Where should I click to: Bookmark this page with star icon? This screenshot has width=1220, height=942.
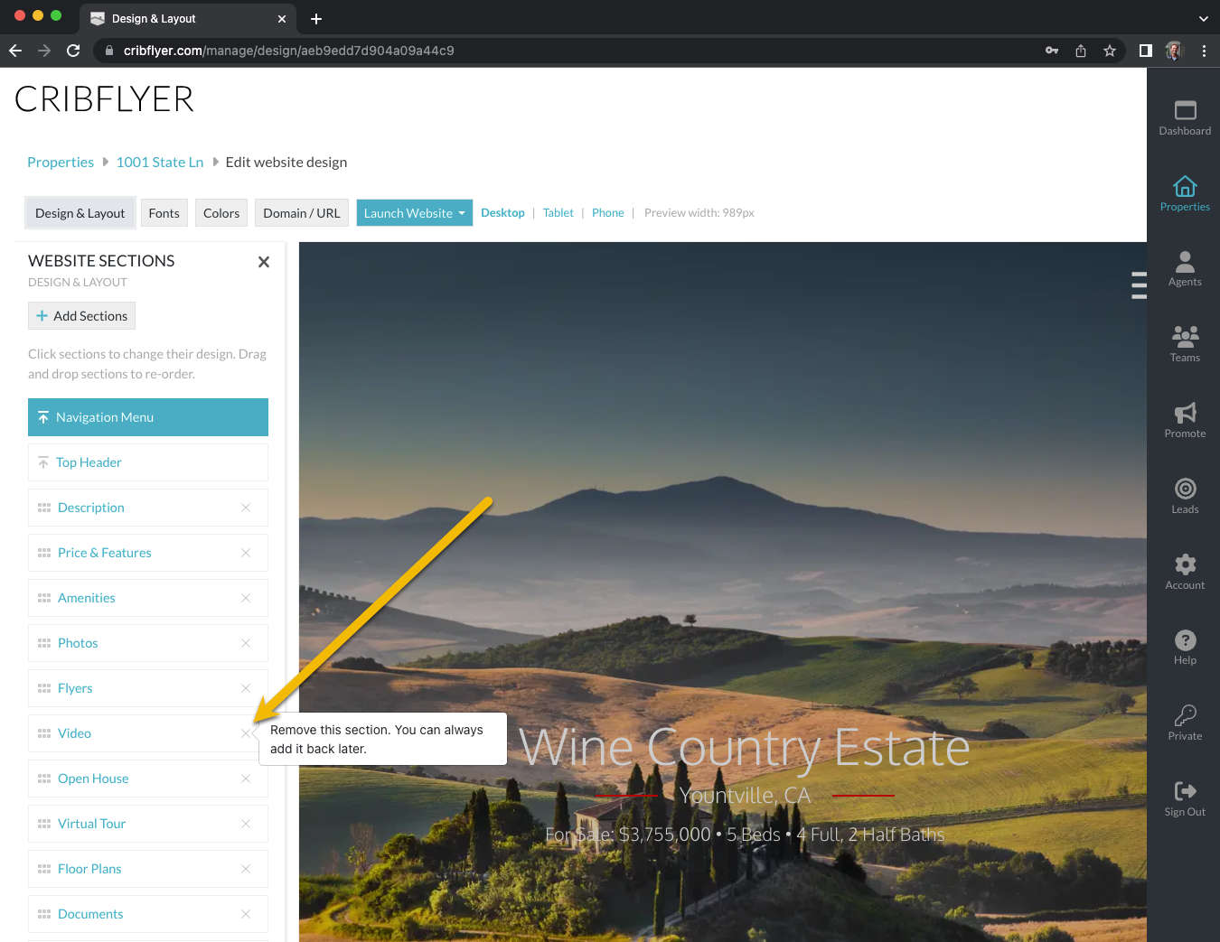coord(1110,51)
